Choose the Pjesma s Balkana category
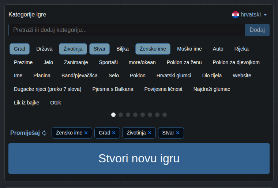This screenshot has height=188, width=278. (113, 89)
